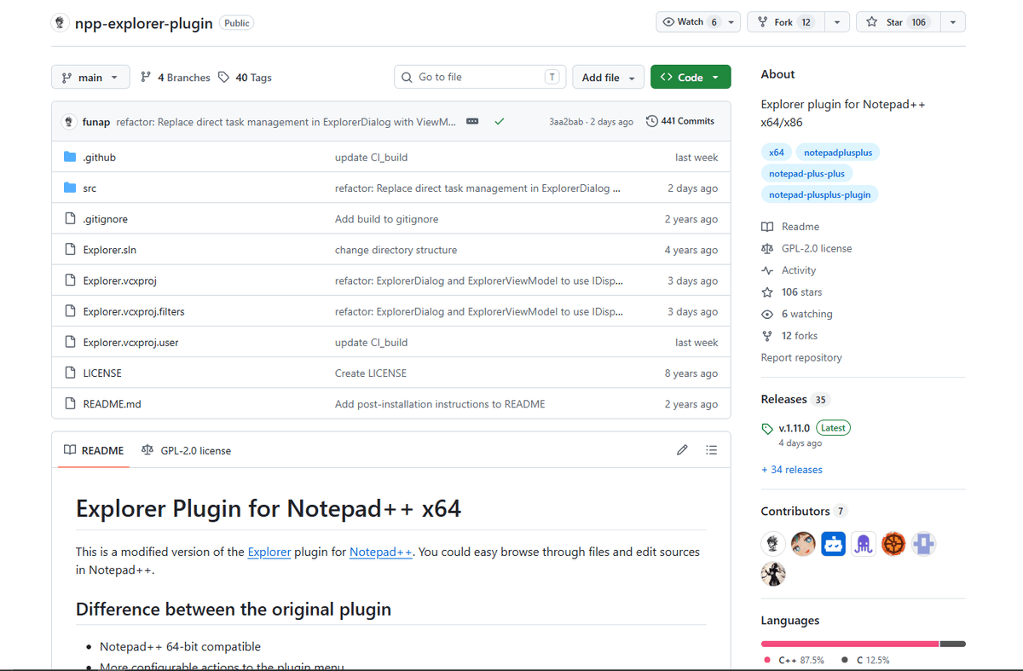Open Readme link in About sidebar
Viewport: 1023px width, 671px height.
point(790,227)
